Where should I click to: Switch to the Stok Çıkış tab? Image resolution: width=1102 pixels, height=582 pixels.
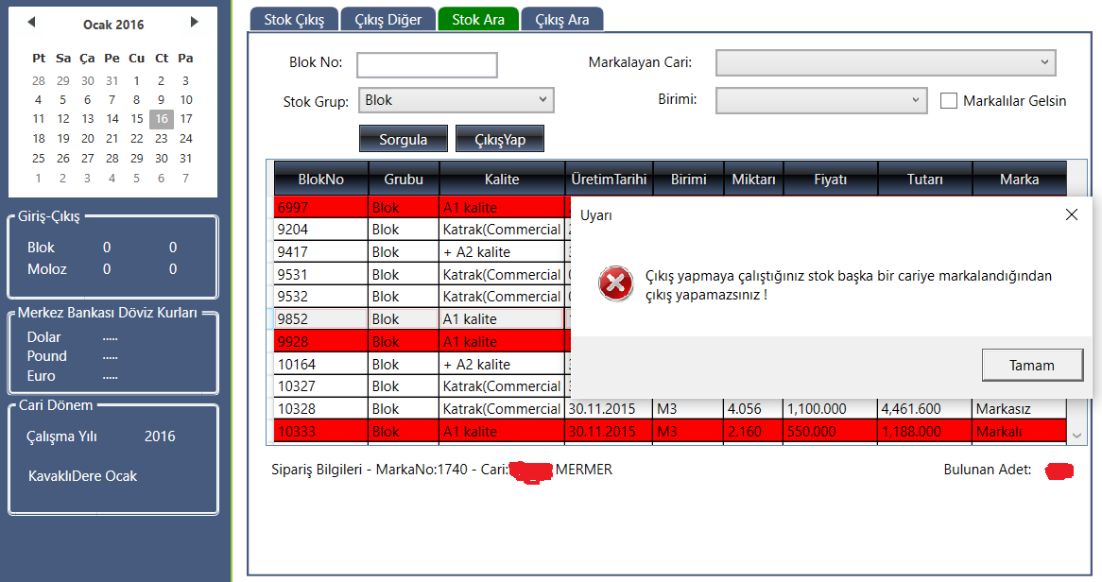click(x=293, y=19)
